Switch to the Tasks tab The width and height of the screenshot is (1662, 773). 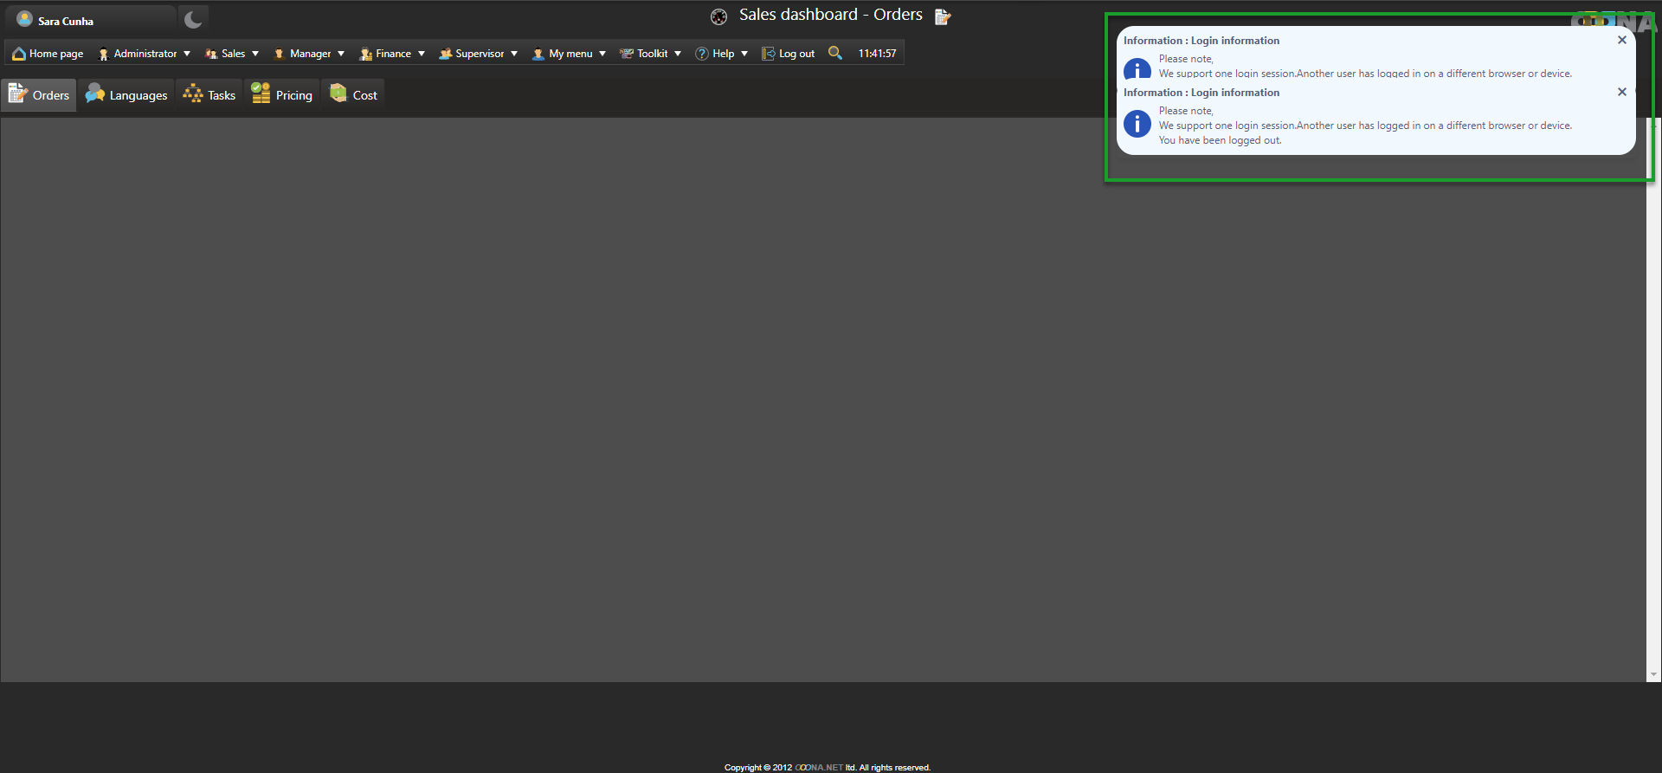pos(210,95)
